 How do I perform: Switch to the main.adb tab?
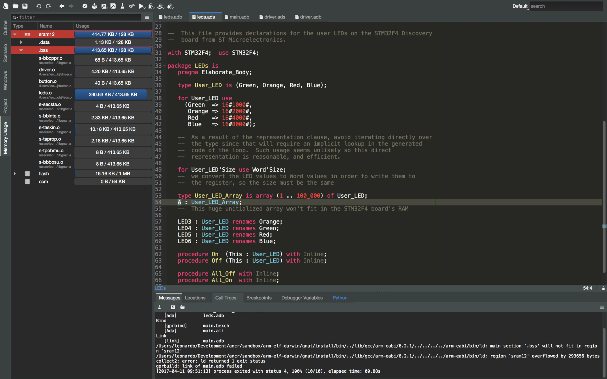pyautogui.click(x=239, y=17)
